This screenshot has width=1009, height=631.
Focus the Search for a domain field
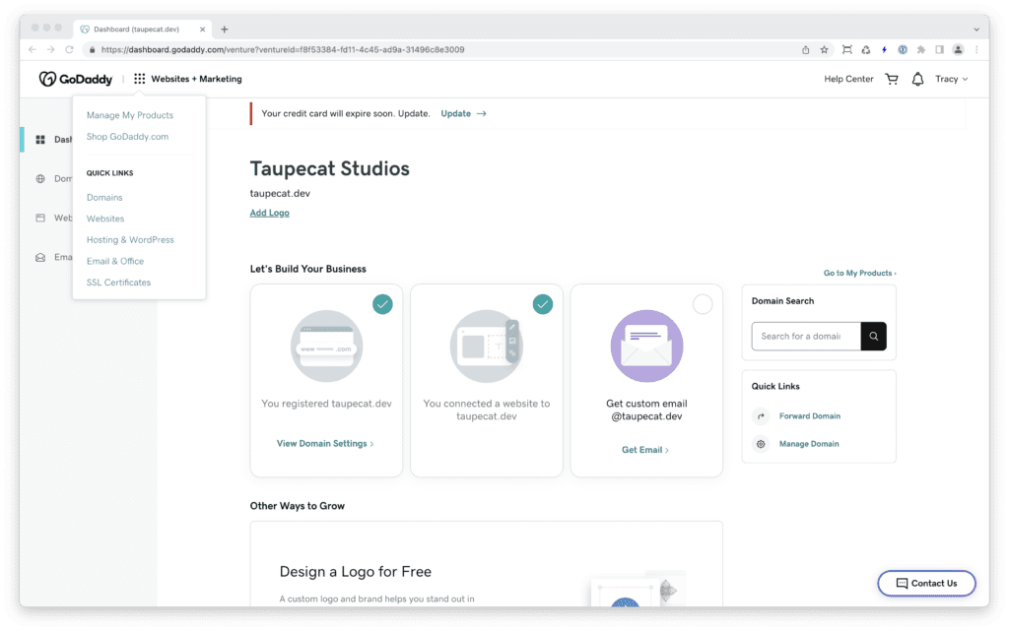(x=806, y=336)
